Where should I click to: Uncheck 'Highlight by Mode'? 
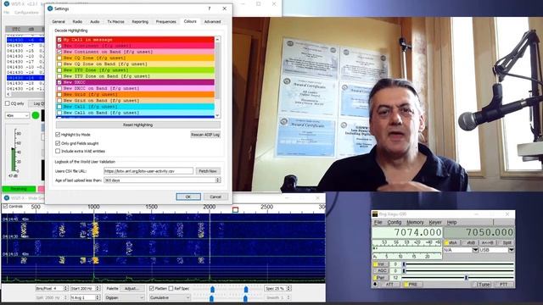click(x=58, y=135)
